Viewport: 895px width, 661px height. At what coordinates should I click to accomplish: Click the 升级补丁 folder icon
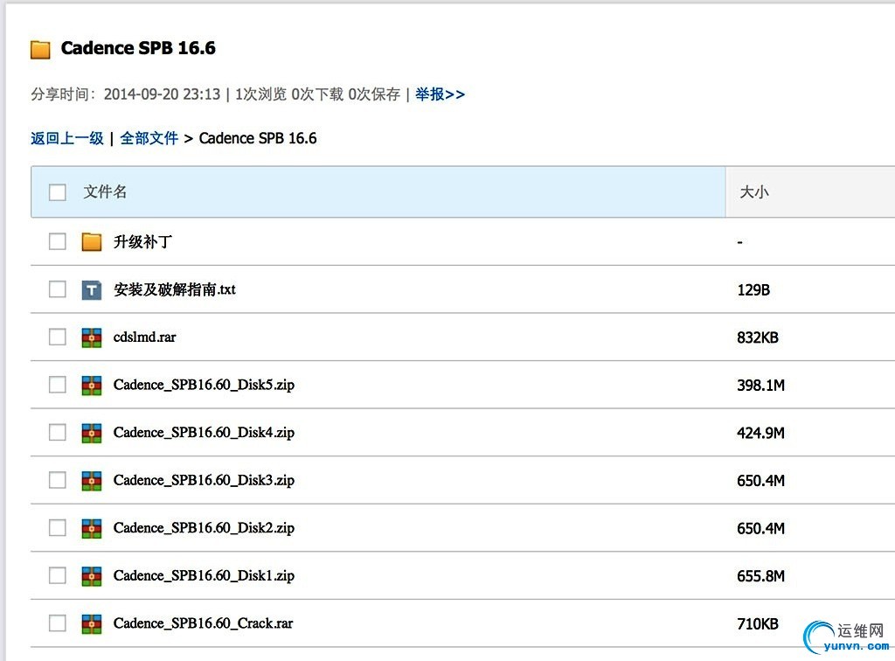92,242
